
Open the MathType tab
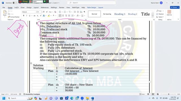tap(76, 8)
